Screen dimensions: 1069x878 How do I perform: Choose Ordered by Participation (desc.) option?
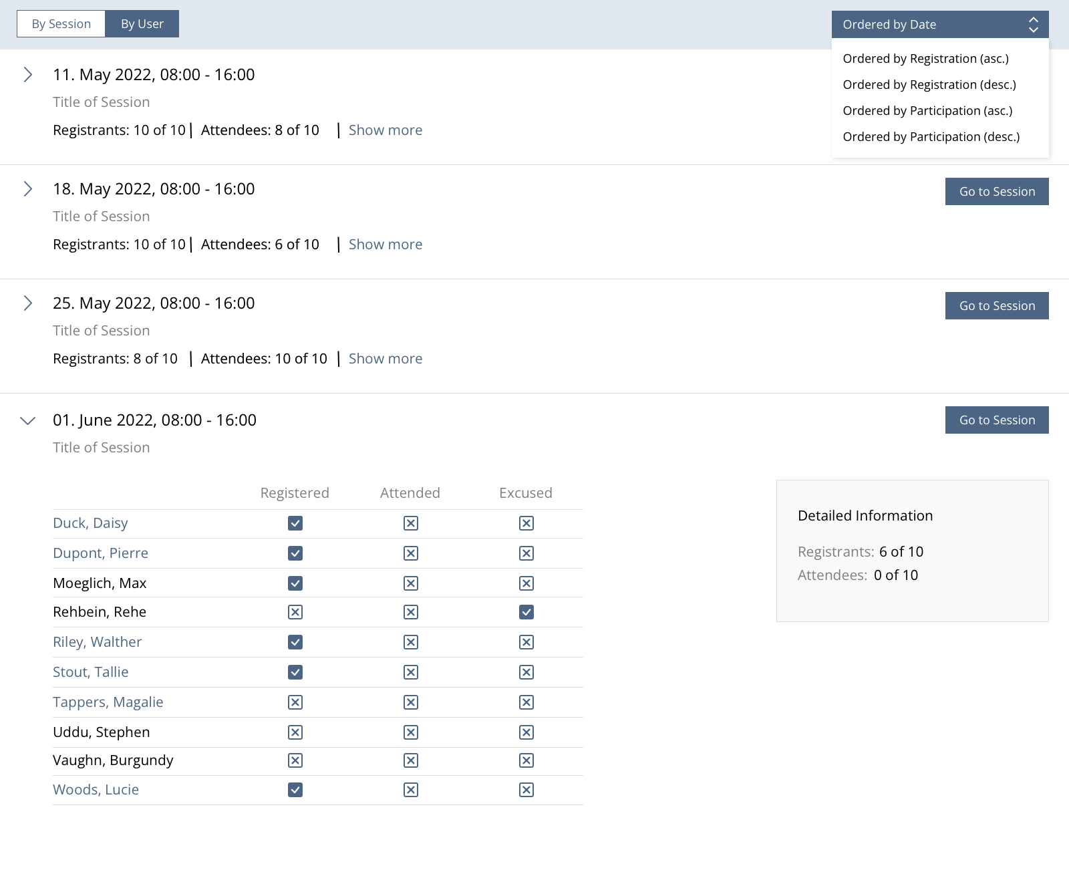coord(931,137)
